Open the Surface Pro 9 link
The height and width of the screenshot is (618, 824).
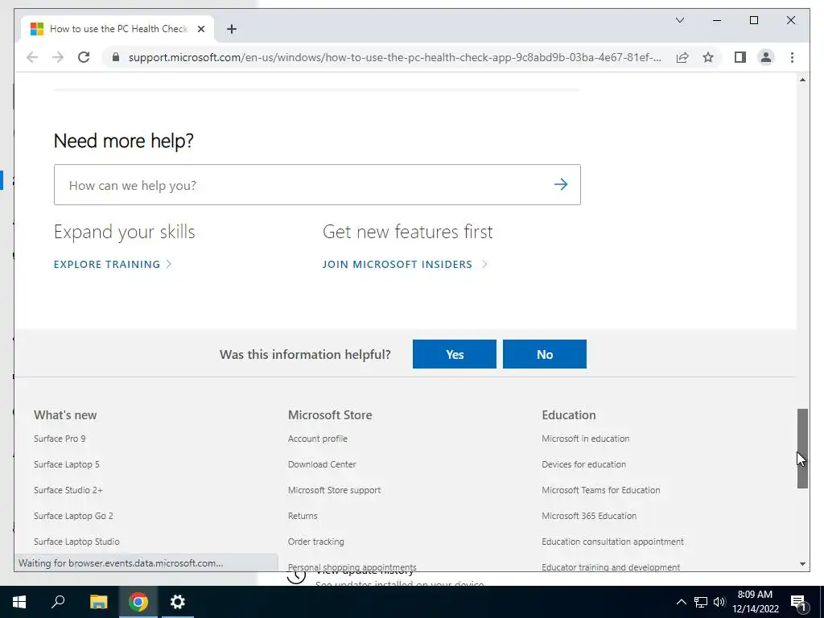coord(60,439)
